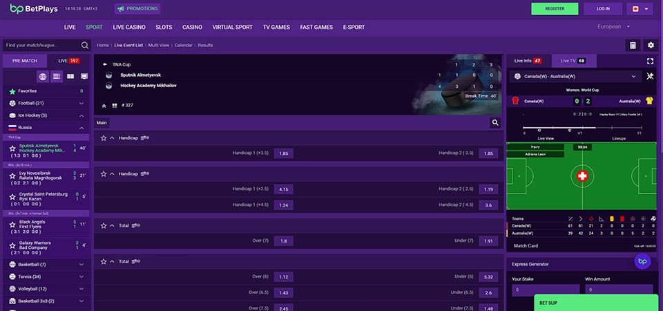
Task: Open VIRTUAL SPORT menu item
Action: (x=232, y=27)
